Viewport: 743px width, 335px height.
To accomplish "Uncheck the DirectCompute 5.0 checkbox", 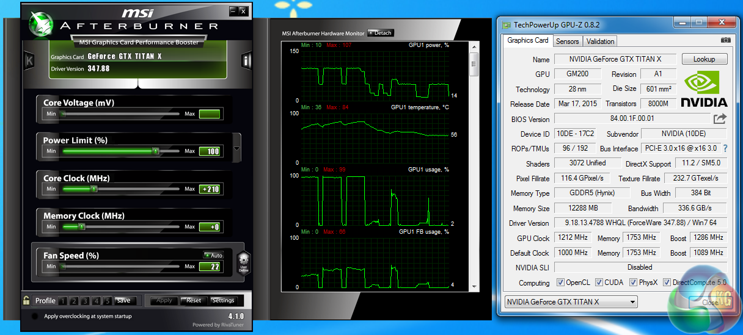I will click(x=667, y=283).
